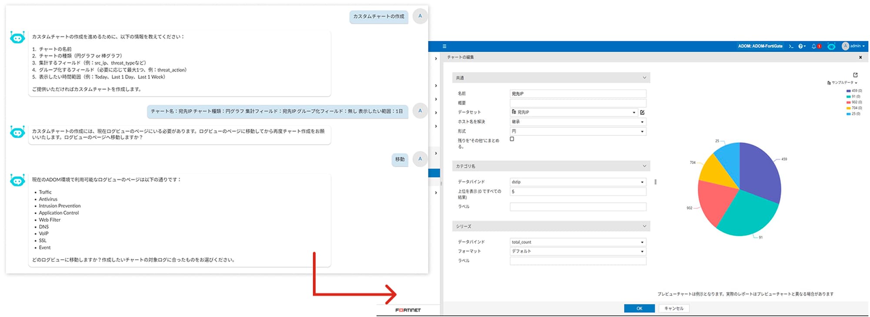Open the ホスト名を解決 dropdown
870x317 pixels.
[x=578, y=122]
